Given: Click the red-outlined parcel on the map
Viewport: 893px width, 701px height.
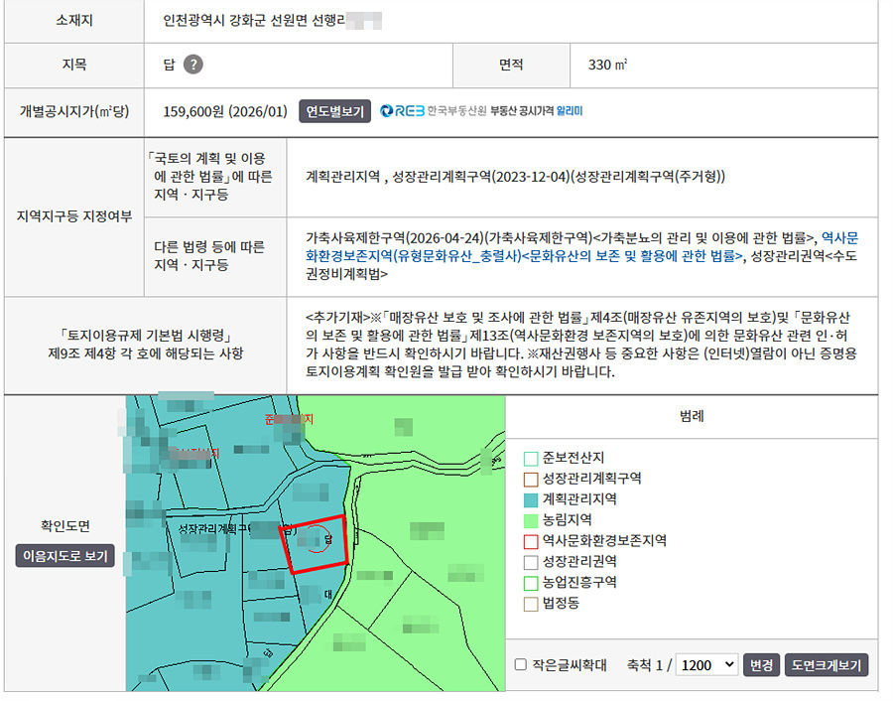Looking at the screenshot, I should [315, 544].
